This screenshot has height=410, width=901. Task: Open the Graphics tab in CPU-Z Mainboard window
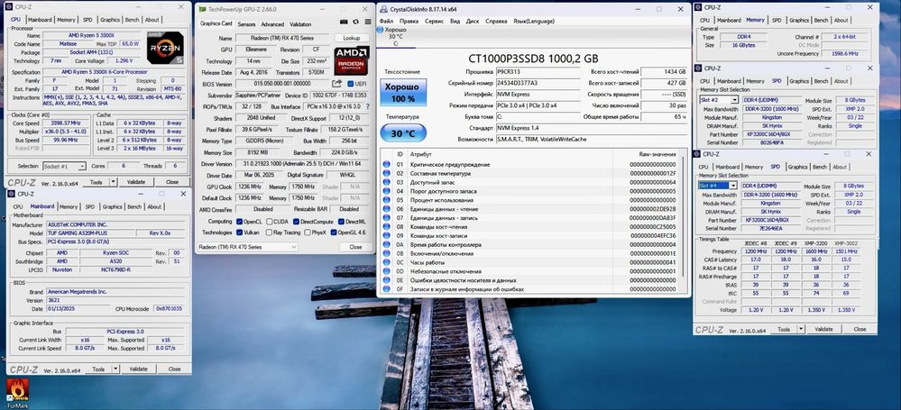112,206
